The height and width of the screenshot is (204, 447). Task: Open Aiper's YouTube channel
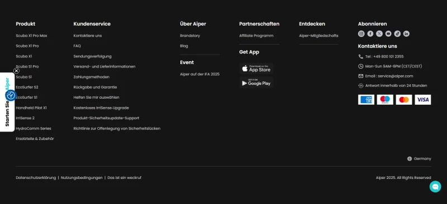click(388, 34)
